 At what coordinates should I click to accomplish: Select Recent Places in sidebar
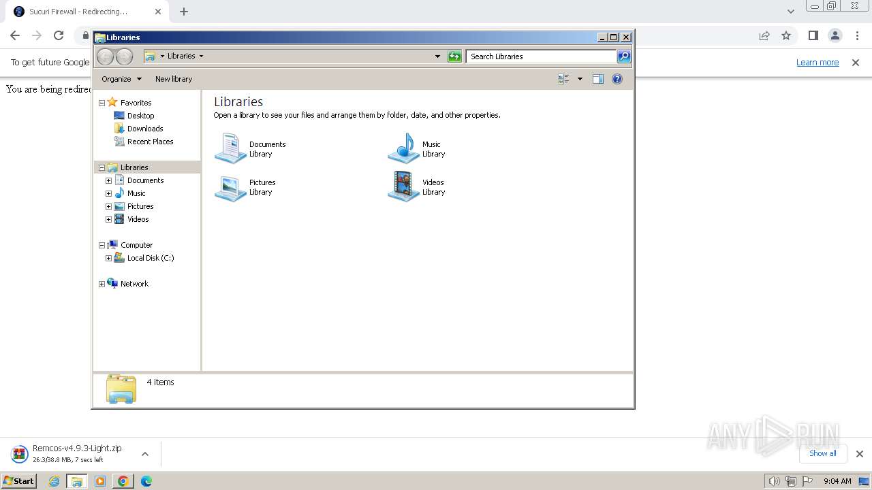(150, 142)
